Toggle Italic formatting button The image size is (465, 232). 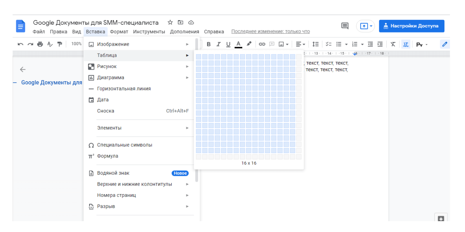tap(219, 44)
